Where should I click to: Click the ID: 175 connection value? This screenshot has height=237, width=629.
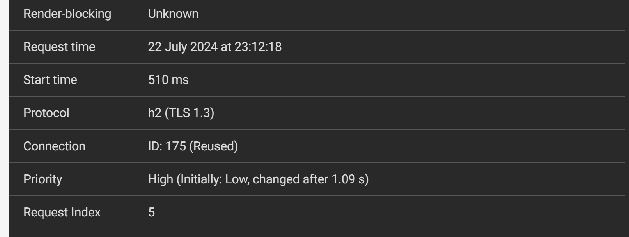coord(167,146)
